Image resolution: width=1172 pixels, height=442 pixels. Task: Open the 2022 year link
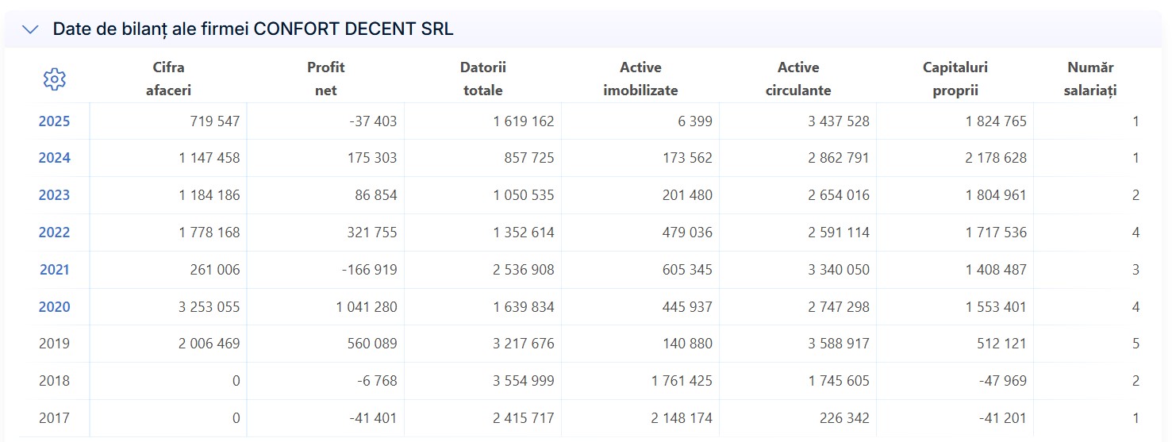(54, 233)
